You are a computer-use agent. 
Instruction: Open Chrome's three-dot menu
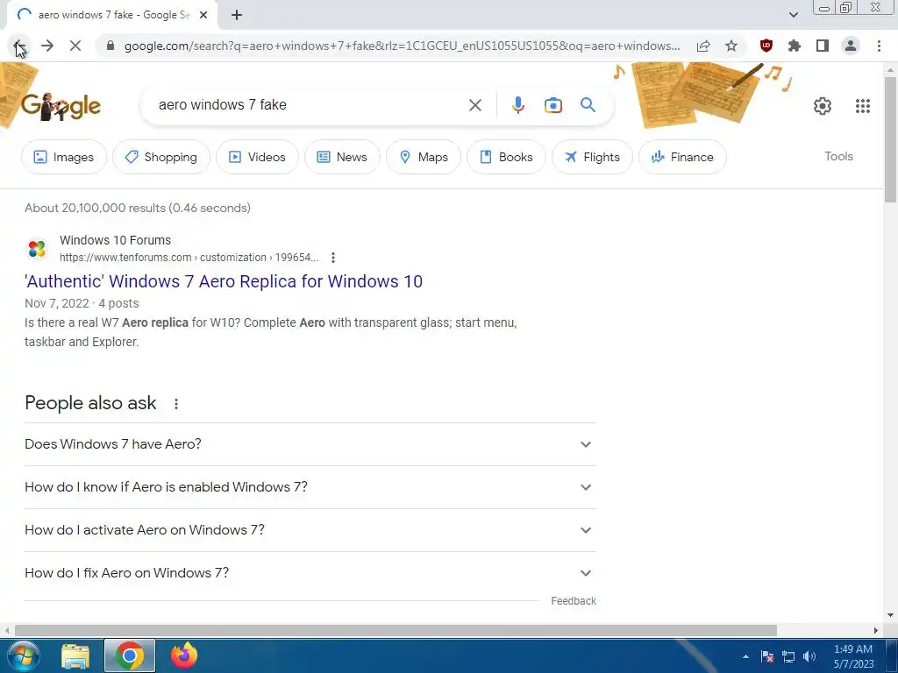[879, 46]
